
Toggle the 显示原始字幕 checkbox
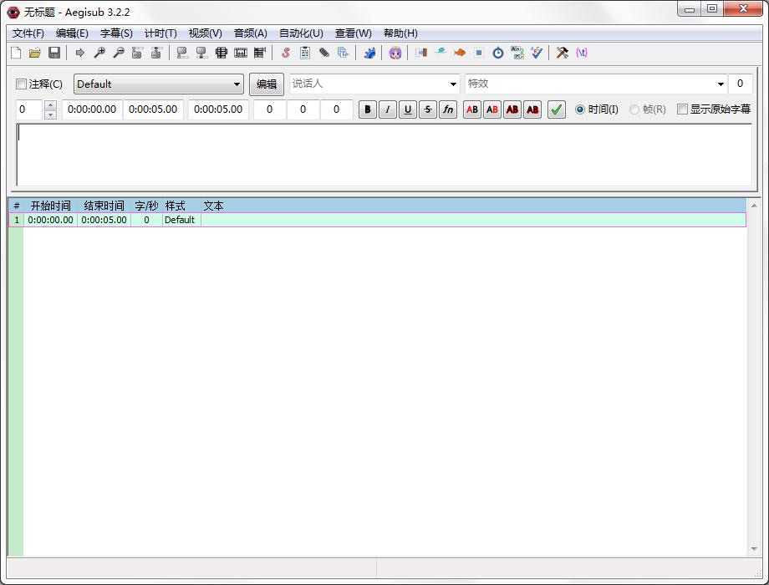point(682,109)
